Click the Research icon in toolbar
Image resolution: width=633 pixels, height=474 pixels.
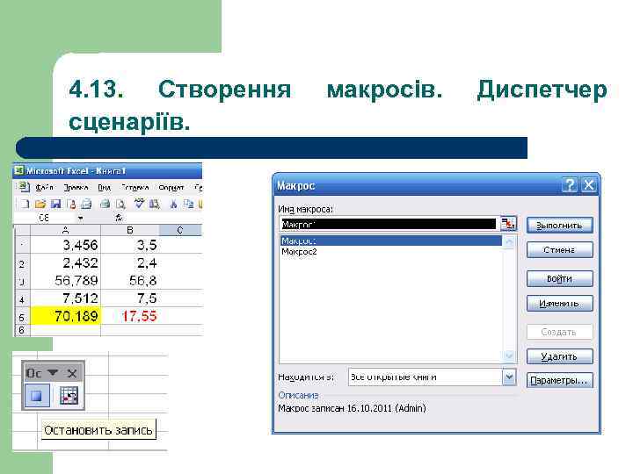(x=154, y=204)
